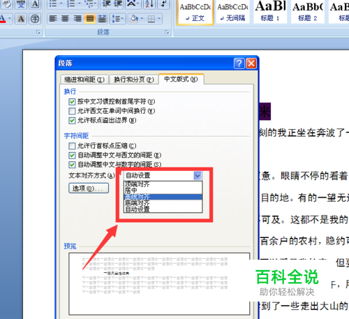Enable 允许西文在单词中间换行 checkbox
This screenshot has height=319, width=349.
(72, 111)
